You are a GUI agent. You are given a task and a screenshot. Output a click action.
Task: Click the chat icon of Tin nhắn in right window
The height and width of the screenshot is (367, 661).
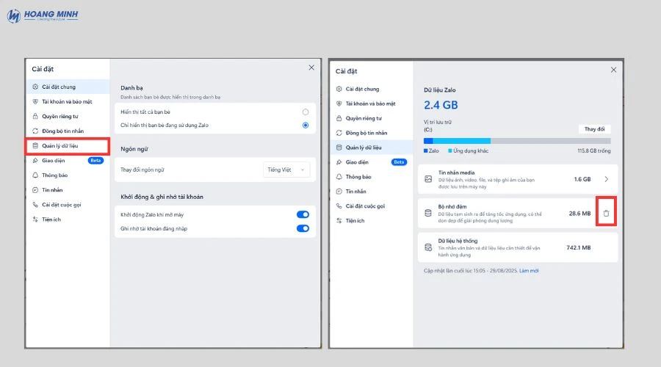(339, 192)
